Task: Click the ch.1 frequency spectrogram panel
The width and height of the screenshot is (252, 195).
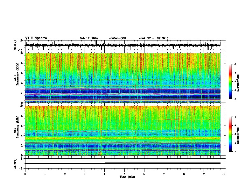Action: (123, 78)
